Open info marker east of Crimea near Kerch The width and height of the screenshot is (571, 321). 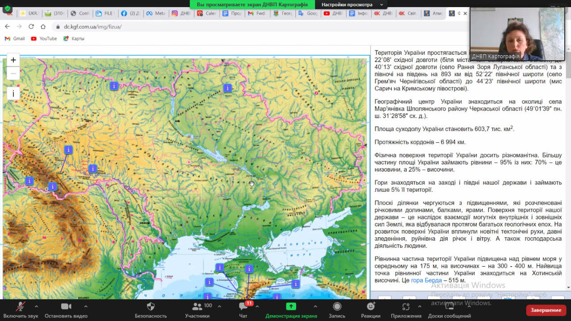pos(295,284)
